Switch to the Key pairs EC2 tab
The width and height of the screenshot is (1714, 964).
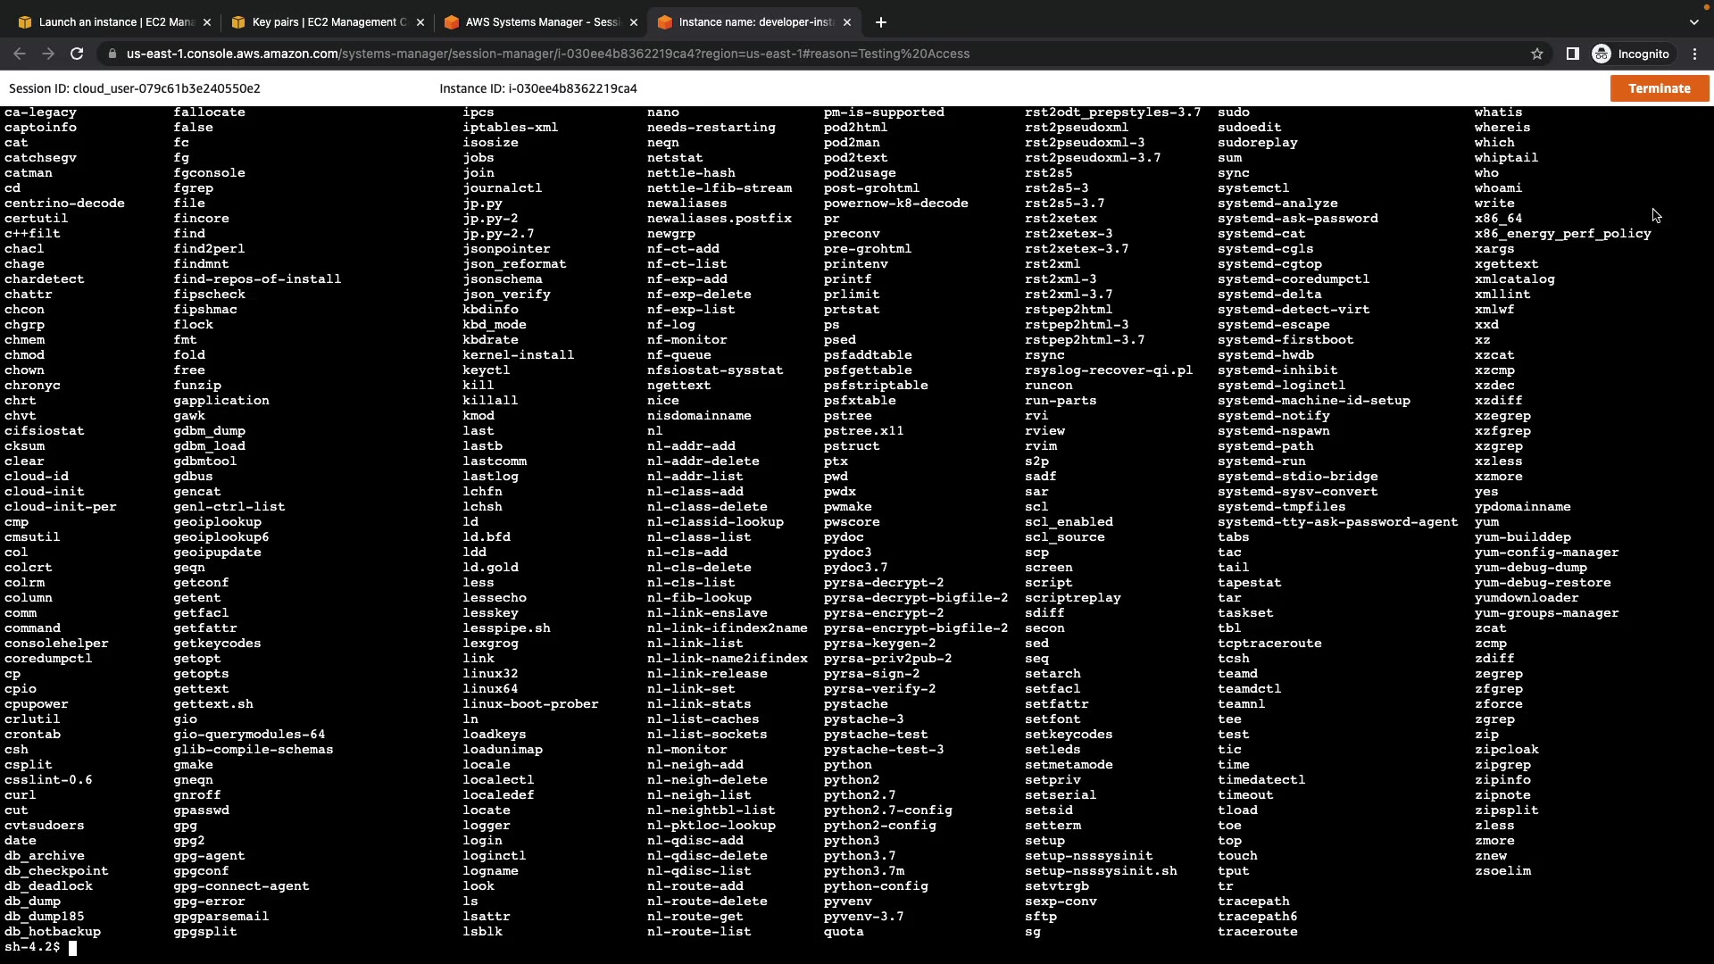321,22
